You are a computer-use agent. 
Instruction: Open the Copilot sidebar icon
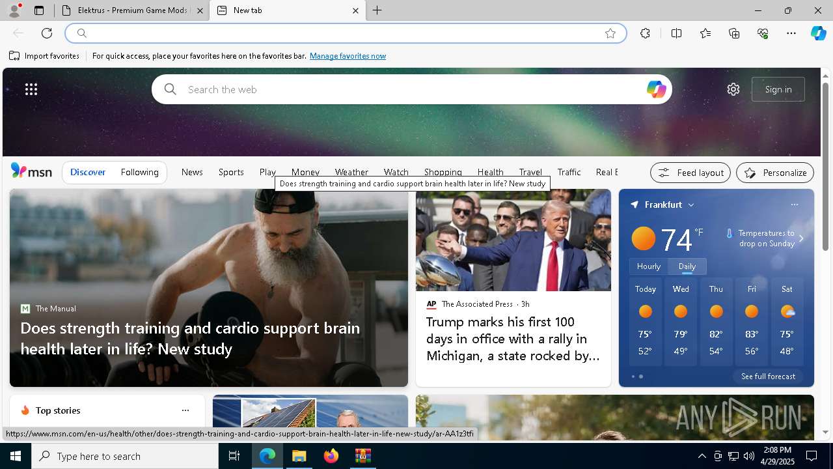pos(818,33)
